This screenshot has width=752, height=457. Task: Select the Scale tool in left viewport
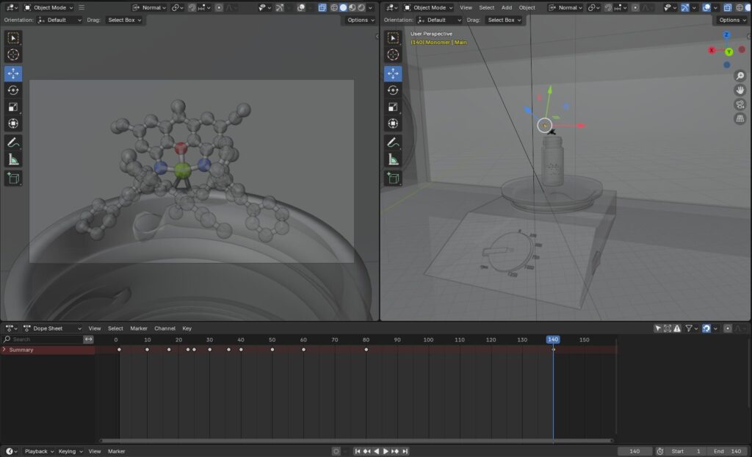click(x=13, y=107)
